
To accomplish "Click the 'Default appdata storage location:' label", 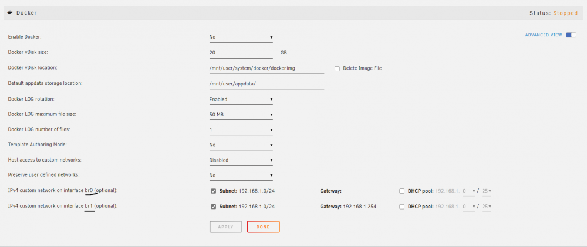I will pos(45,83).
